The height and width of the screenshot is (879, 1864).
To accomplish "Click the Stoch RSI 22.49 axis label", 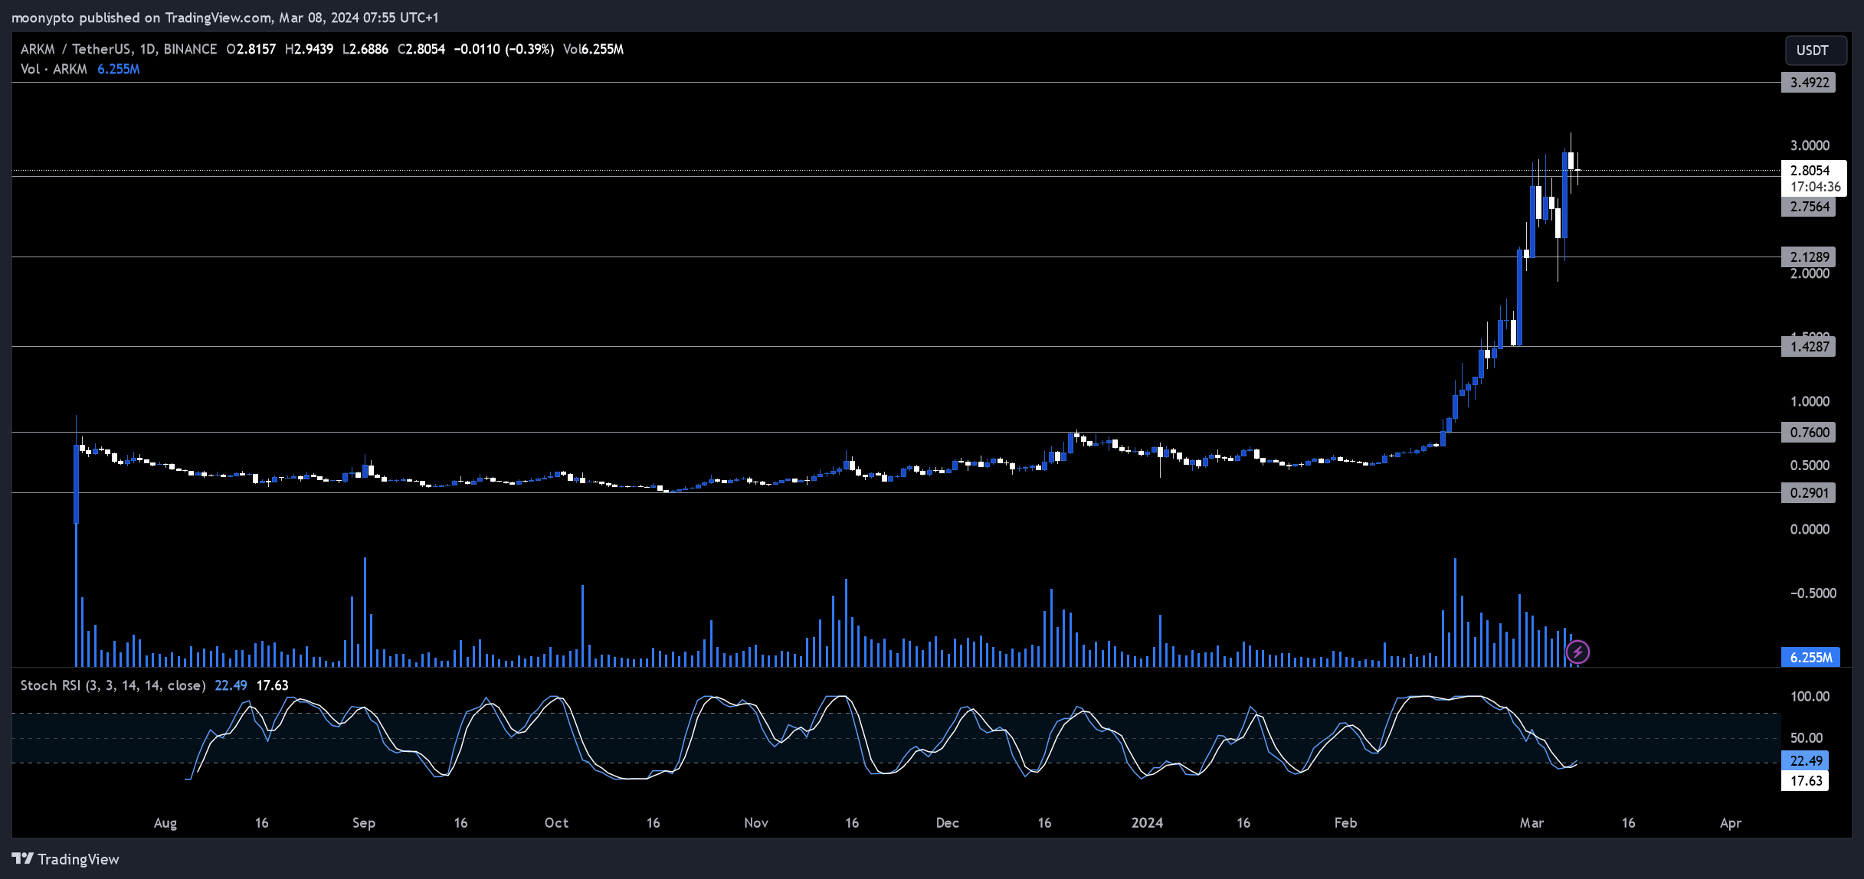I will tap(1806, 761).
